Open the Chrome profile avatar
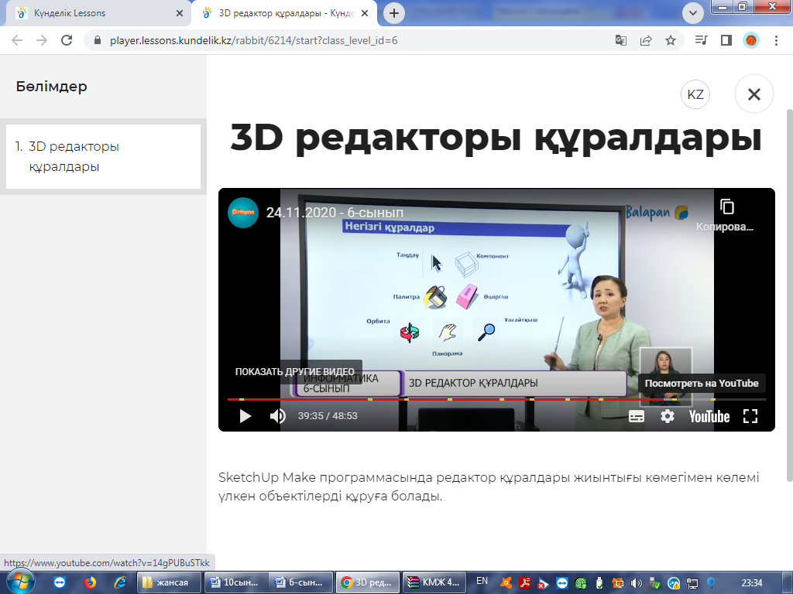The image size is (793, 594). pos(751,40)
